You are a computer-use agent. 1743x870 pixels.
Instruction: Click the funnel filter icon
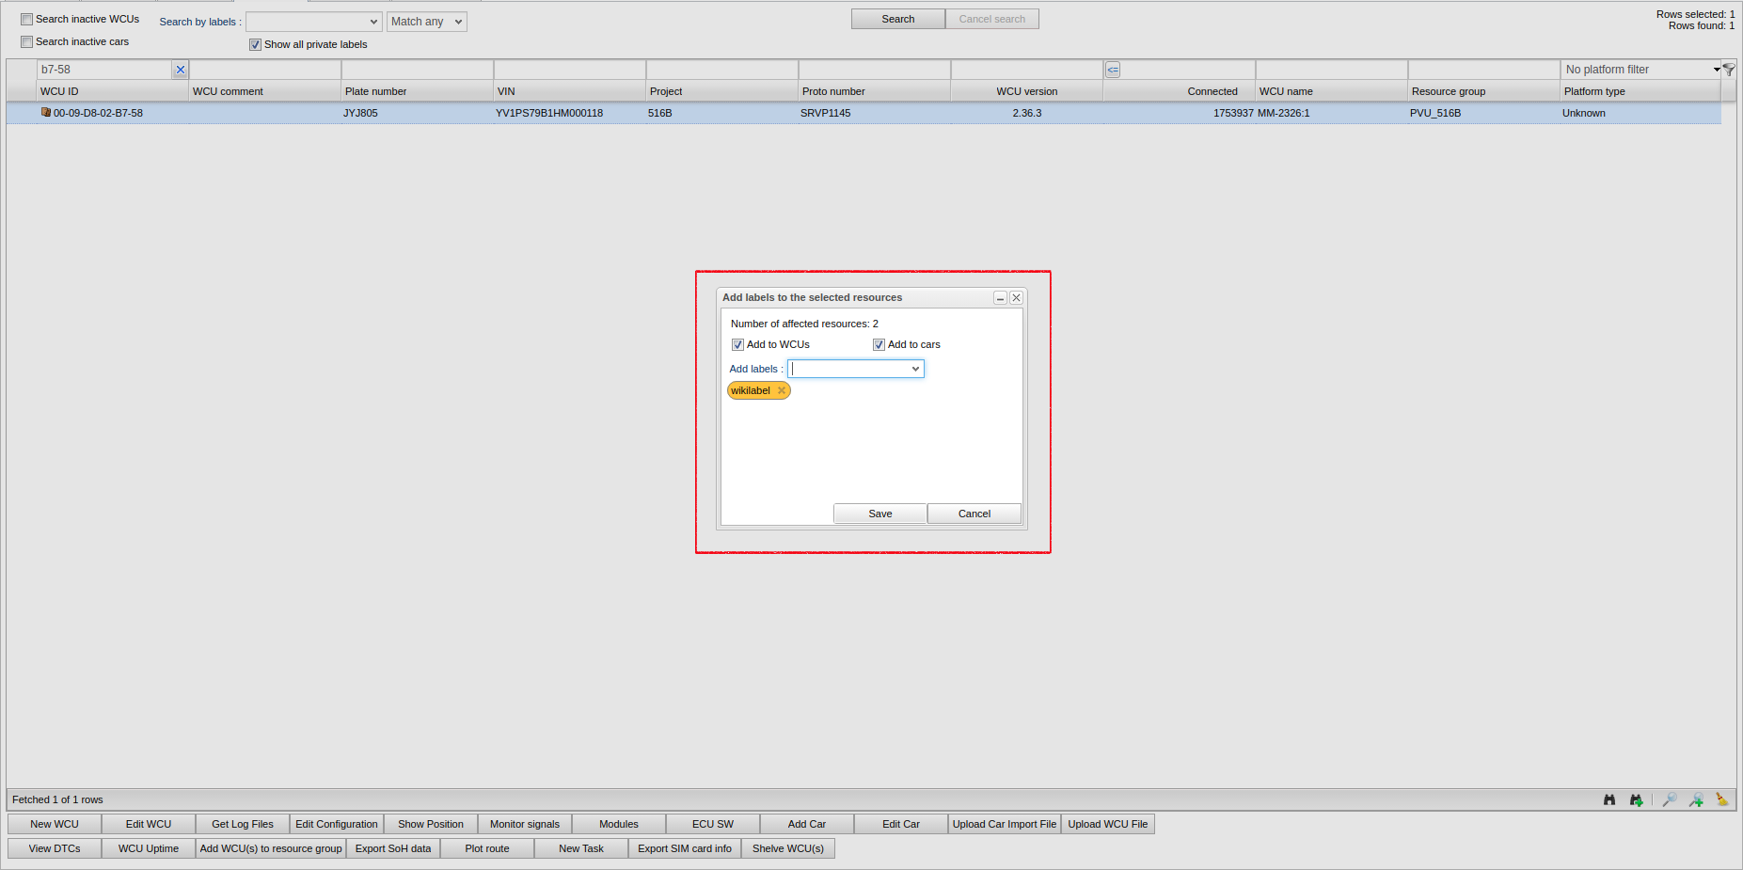[x=1729, y=70]
